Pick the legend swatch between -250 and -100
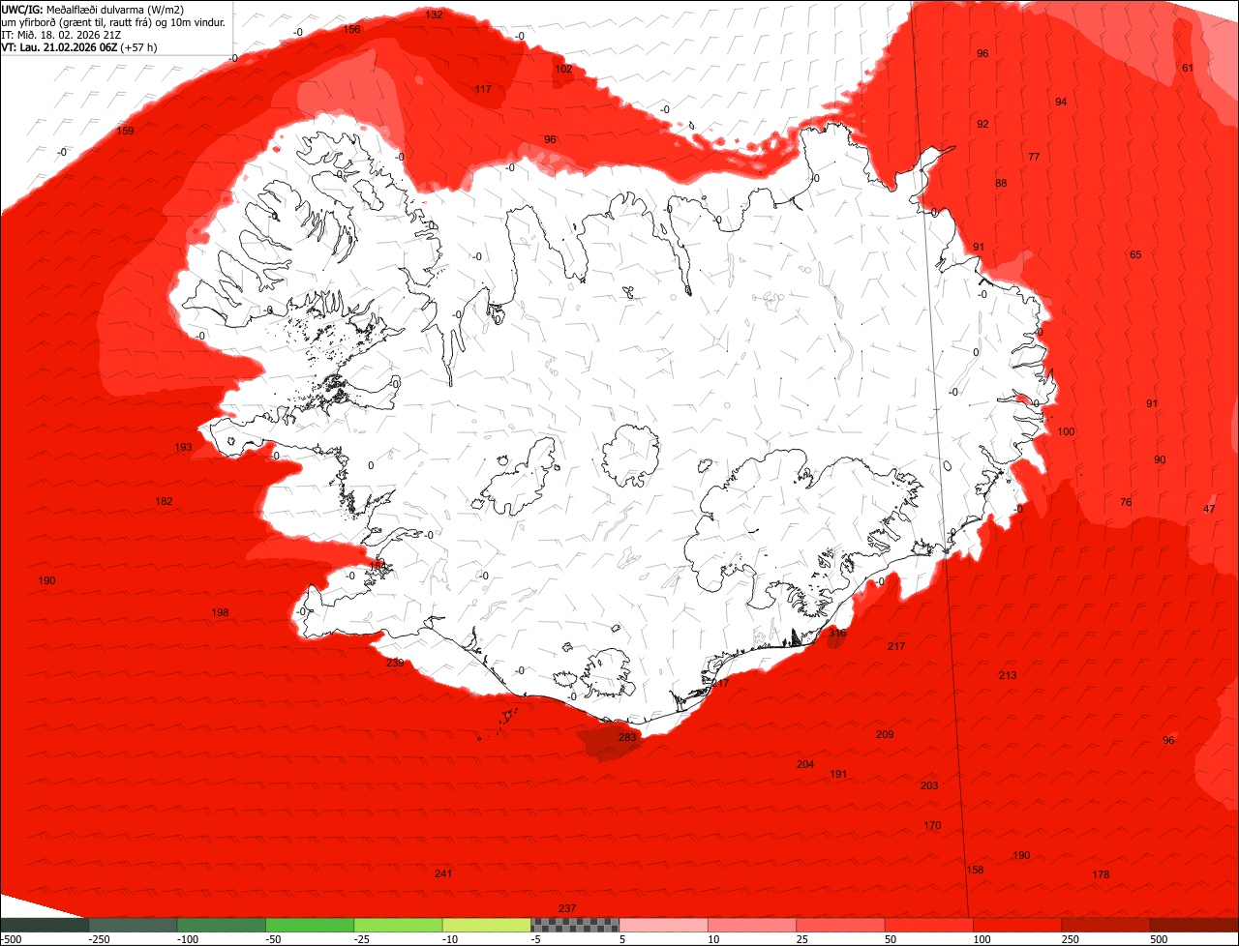 133,925
